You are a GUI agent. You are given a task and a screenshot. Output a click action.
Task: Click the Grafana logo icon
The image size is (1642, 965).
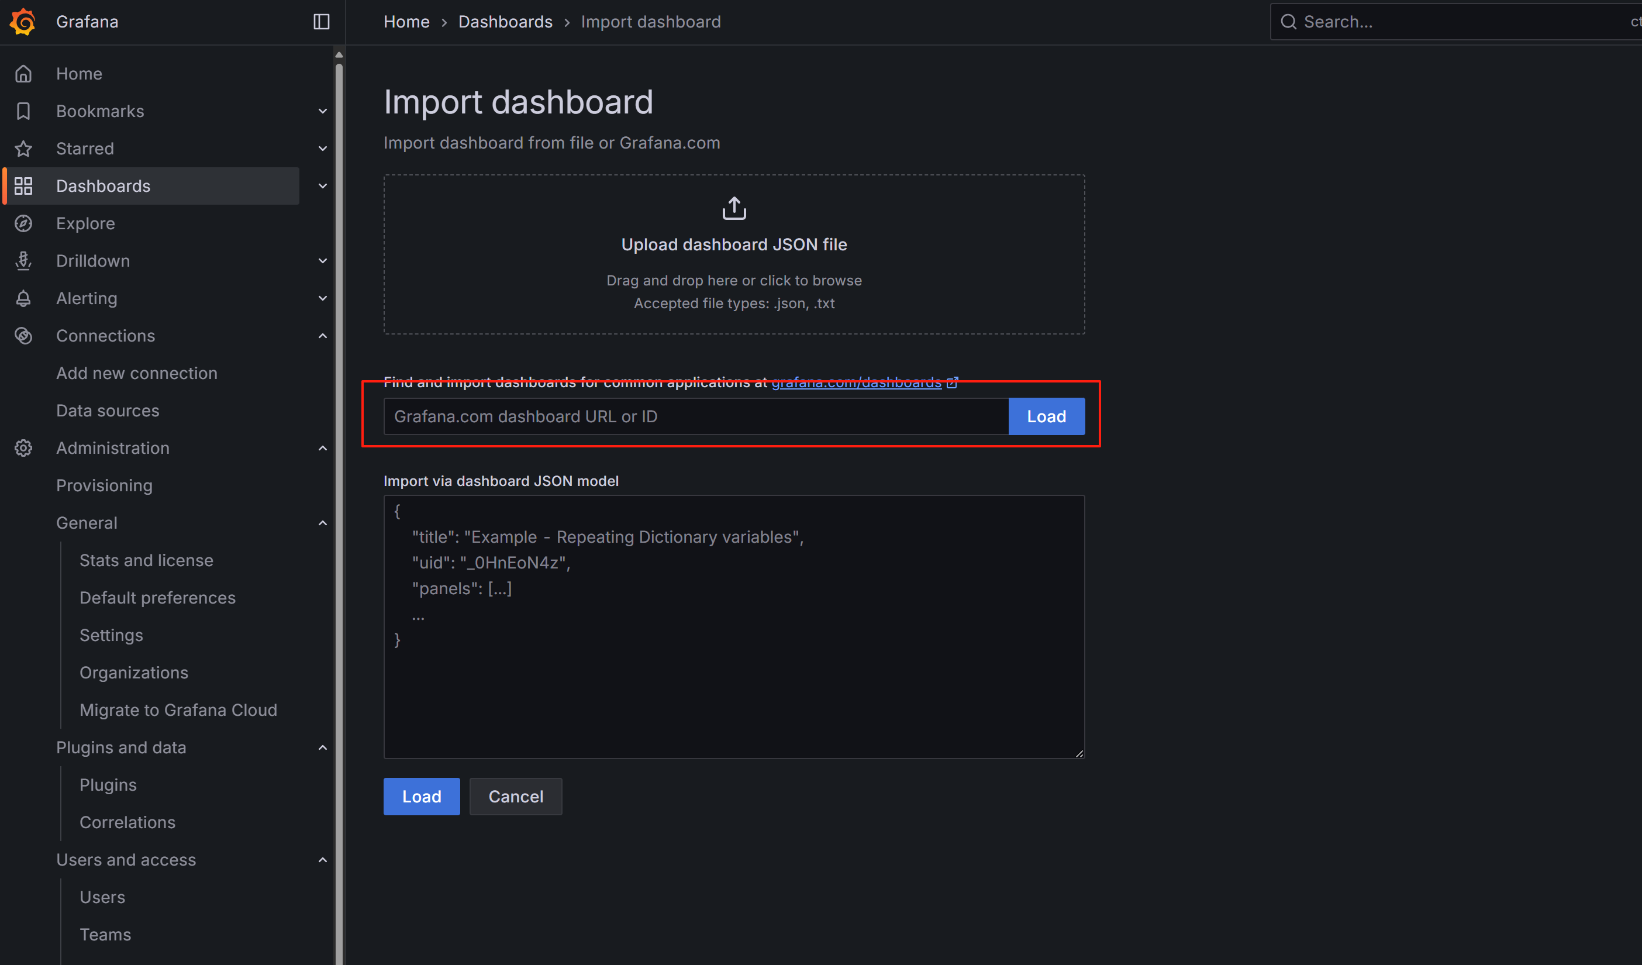point(23,22)
